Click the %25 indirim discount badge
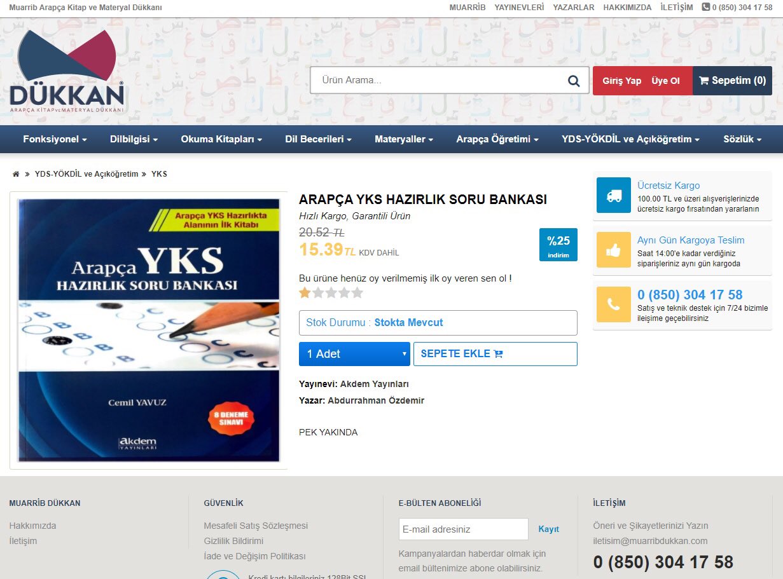 (558, 245)
